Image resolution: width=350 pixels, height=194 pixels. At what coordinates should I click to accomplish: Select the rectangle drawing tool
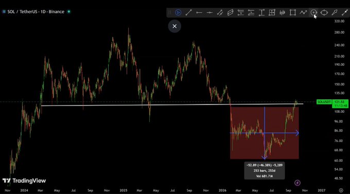pyautogui.click(x=293, y=13)
